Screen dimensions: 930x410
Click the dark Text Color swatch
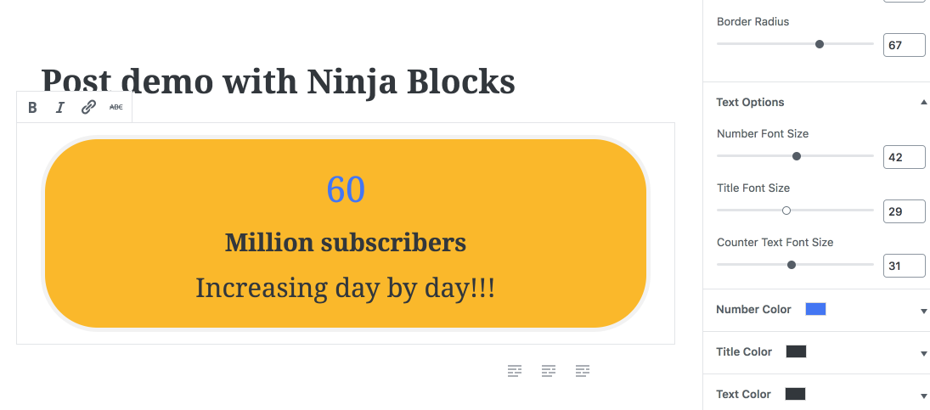click(795, 394)
